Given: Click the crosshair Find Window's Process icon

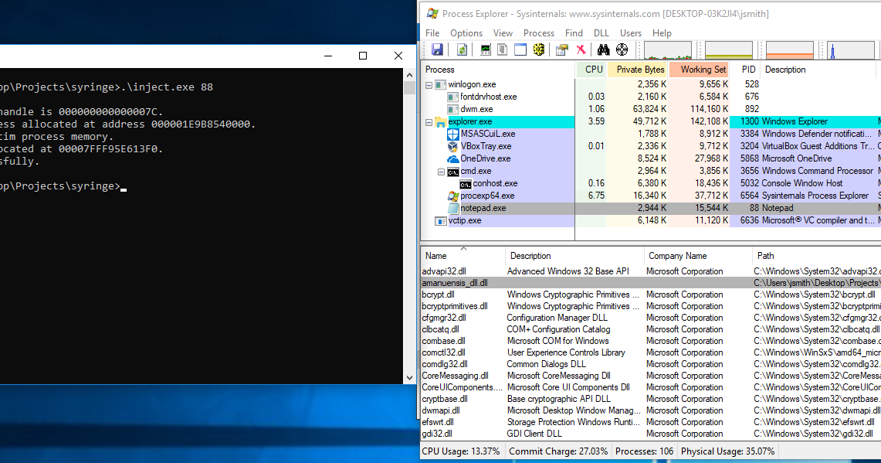Looking at the screenshot, I should tap(622, 49).
